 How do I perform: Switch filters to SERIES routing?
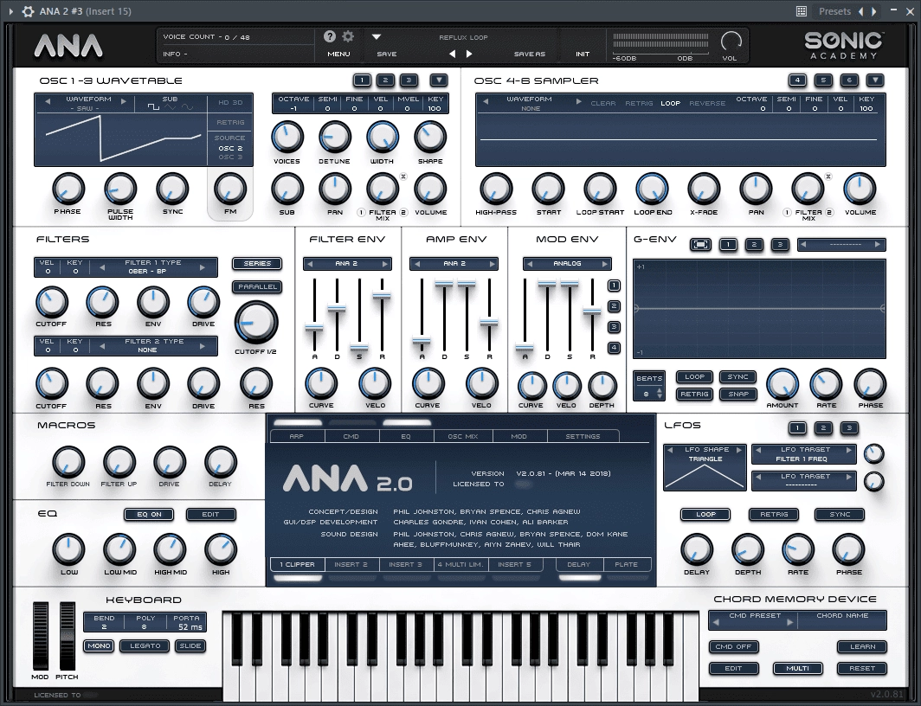(x=257, y=264)
